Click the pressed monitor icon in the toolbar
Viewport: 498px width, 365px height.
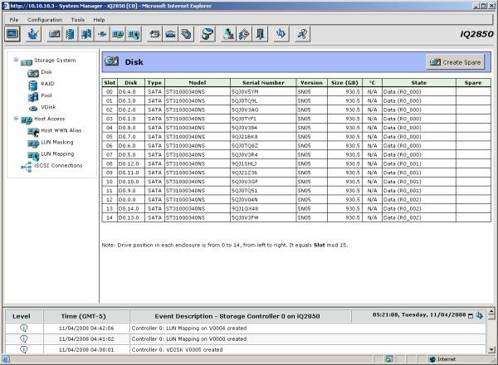[x=12, y=34]
